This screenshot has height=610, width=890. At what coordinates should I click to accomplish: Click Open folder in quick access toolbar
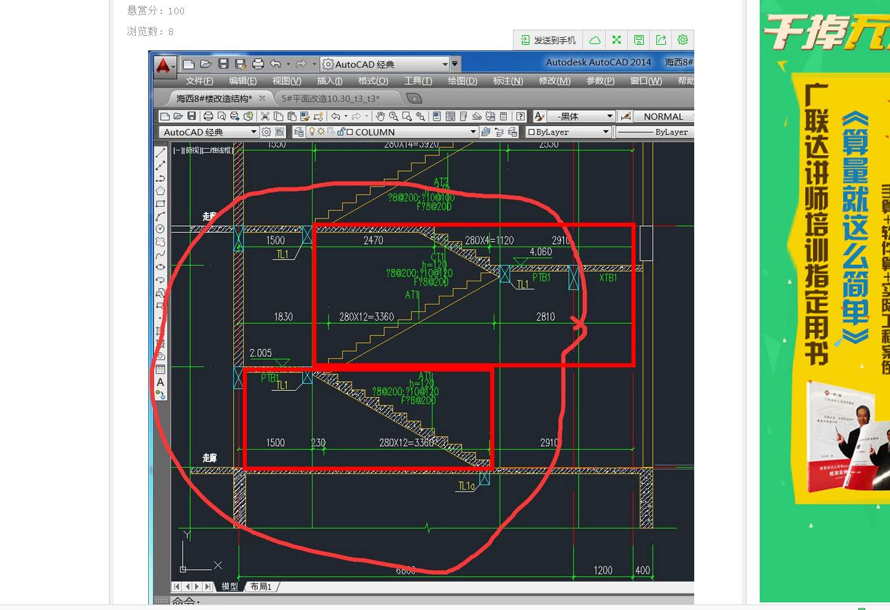[205, 64]
